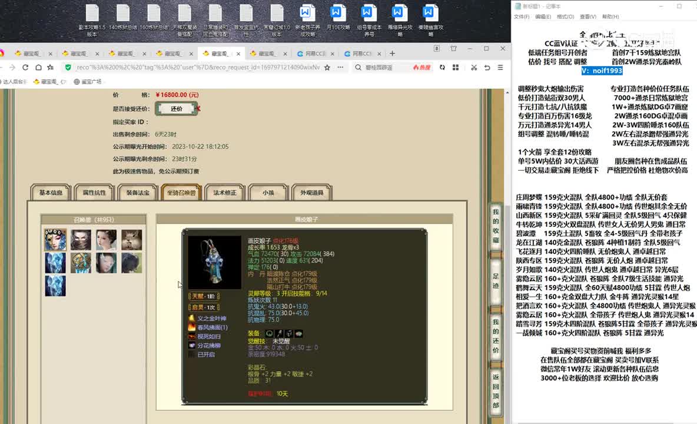
Task: Switch to the 装备法宝 tab
Action: click(138, 193)
